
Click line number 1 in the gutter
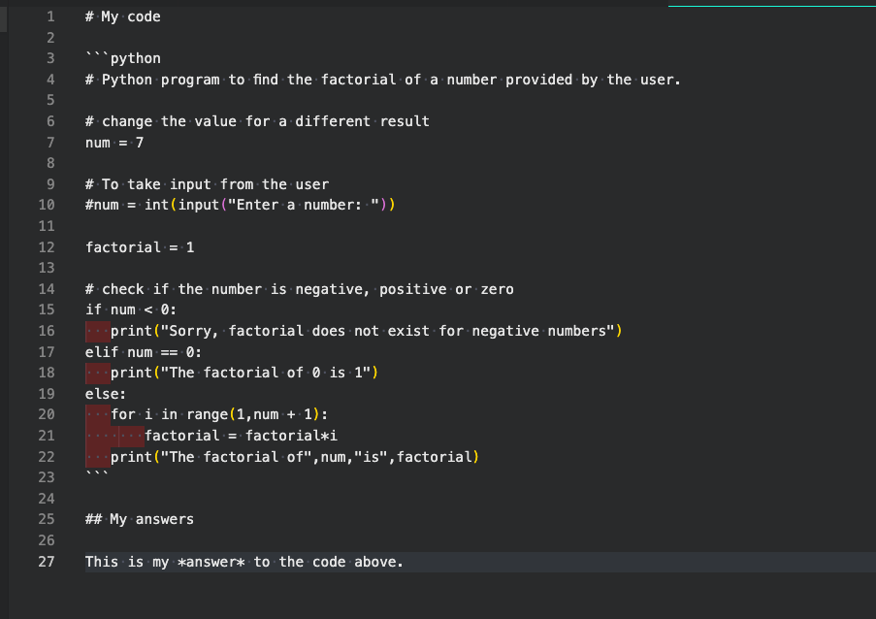tap(50, 16)
